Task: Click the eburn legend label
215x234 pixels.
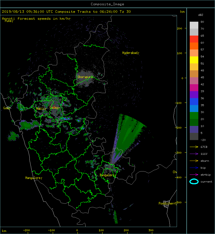Action: pos(205,161)
